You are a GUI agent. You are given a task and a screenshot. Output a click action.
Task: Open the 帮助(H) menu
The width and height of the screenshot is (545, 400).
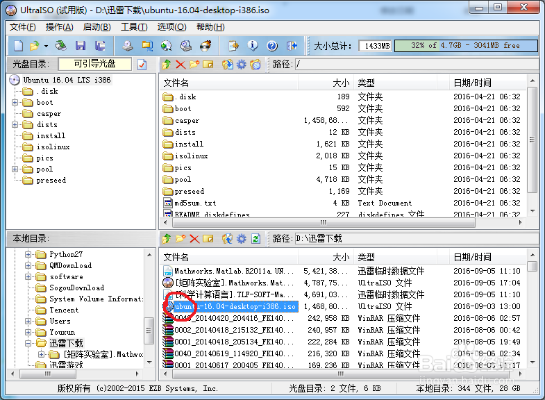[x=210, y=27]
